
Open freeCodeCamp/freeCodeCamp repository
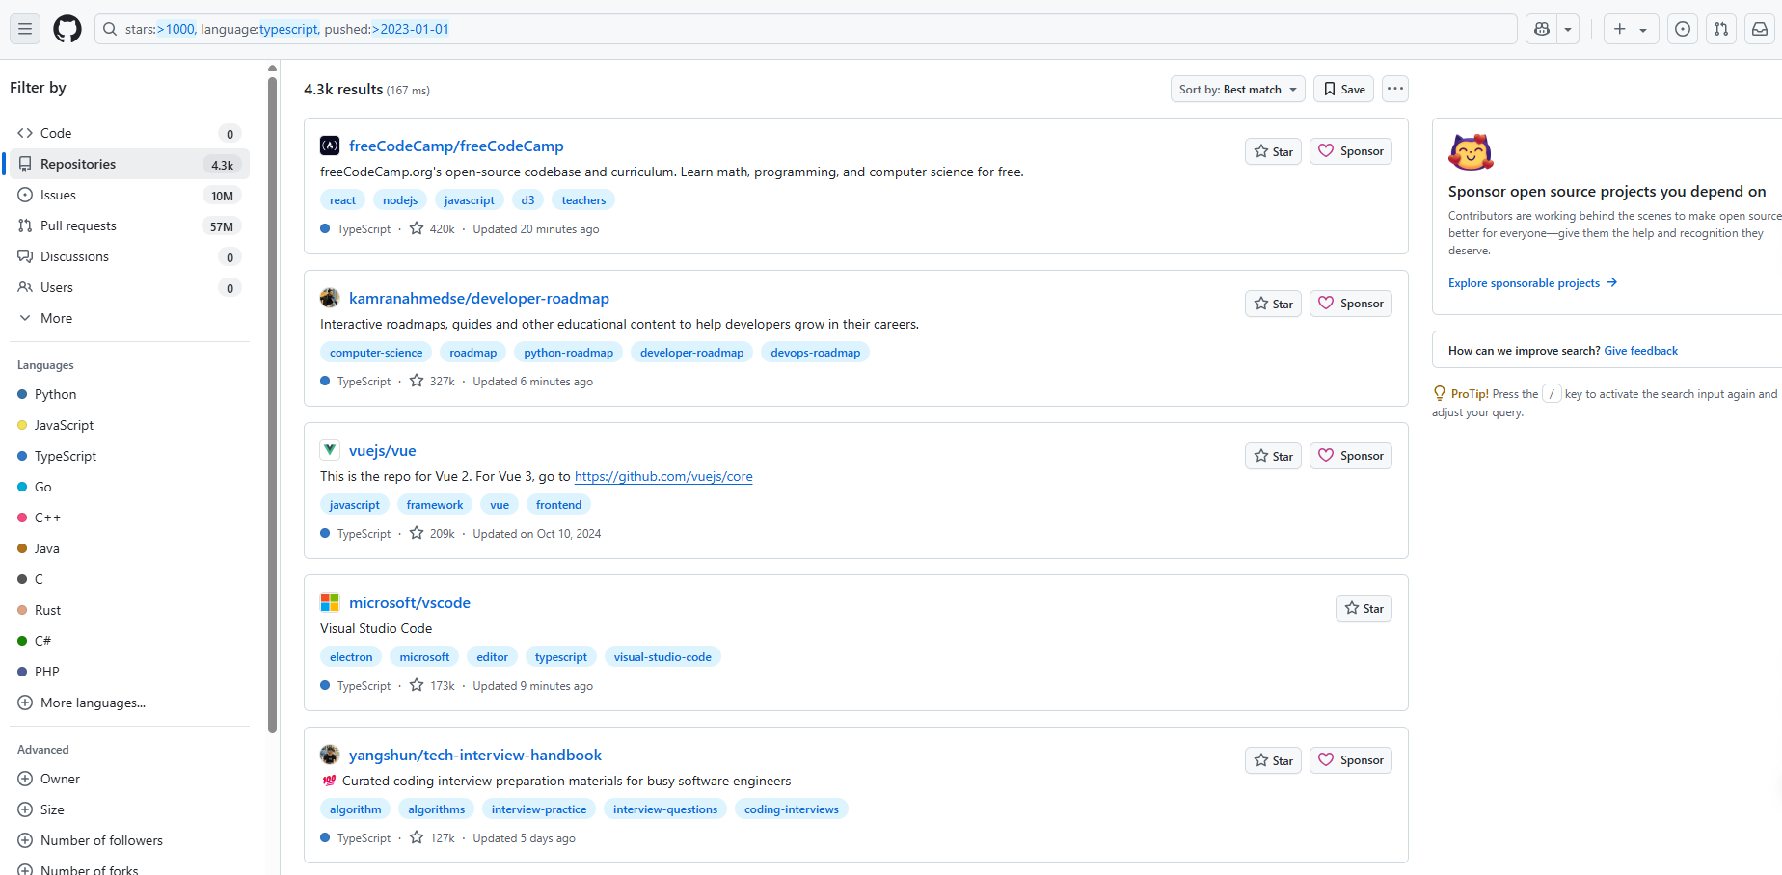tap(456, 146)
